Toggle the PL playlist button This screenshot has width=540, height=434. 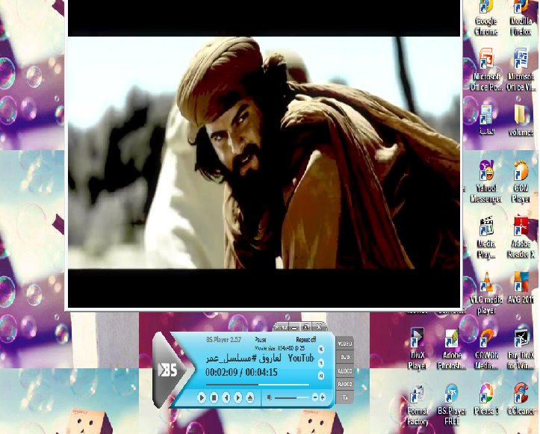click(x=321, y=363)
